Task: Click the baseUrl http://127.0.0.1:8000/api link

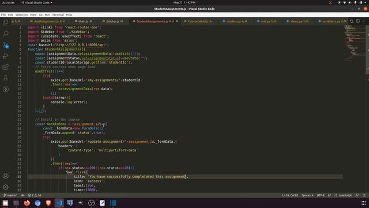Action: (81, 45)
